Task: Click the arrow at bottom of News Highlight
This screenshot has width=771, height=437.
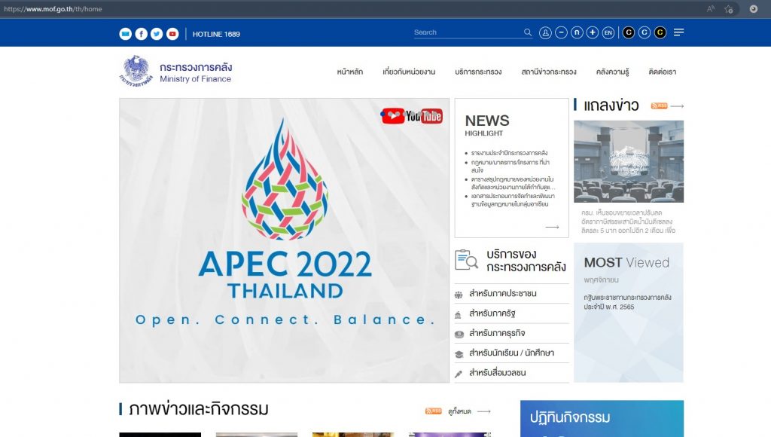Action: click(552, 227)
